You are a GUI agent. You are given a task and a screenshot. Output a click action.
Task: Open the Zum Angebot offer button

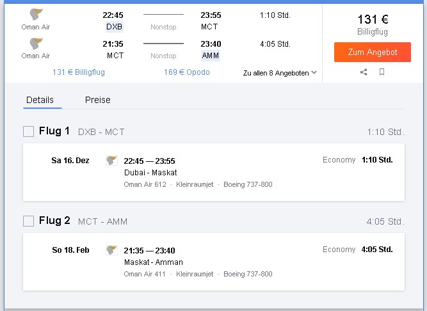click(372, 52)
